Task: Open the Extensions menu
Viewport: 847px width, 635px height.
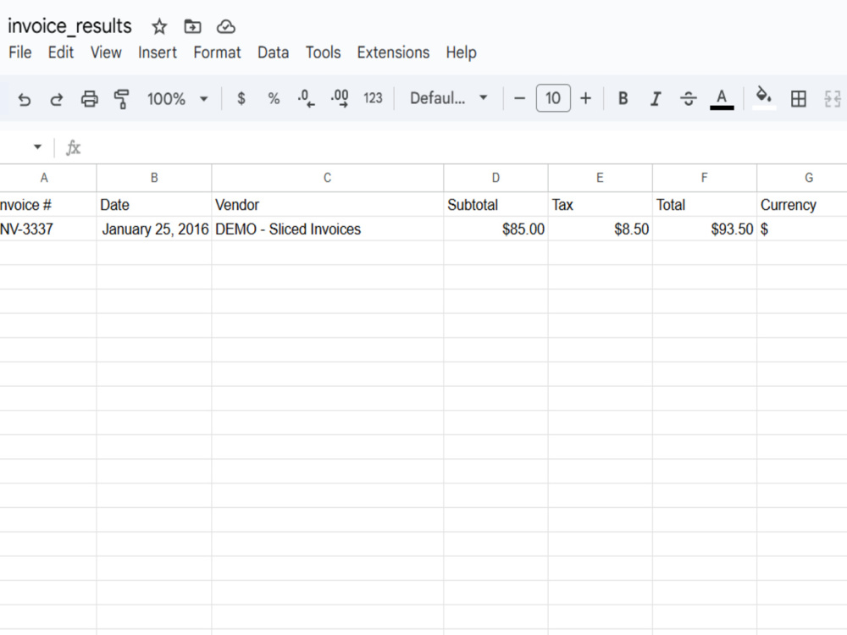Action: click(x=393, y=52)
